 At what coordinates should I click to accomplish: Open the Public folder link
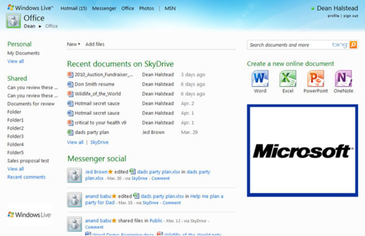pyautogui.click(x=156, y=221)
